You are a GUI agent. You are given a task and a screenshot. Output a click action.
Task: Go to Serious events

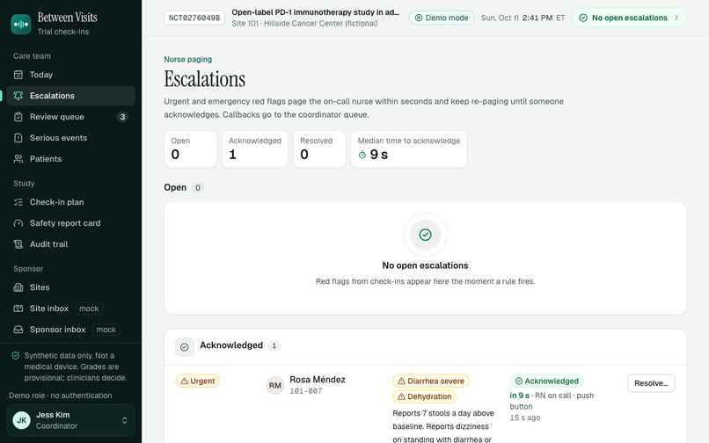(x=70, y=138)
